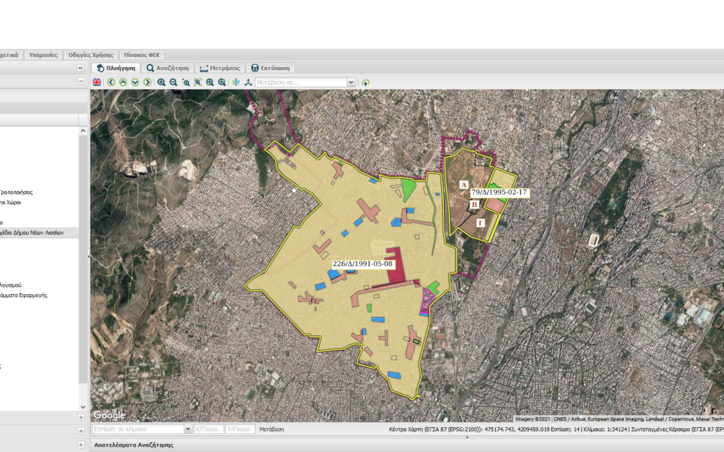724x452 pixels.
Task: Switch to the 'Μετρήσεις' tab
Action: pos(220,68)
